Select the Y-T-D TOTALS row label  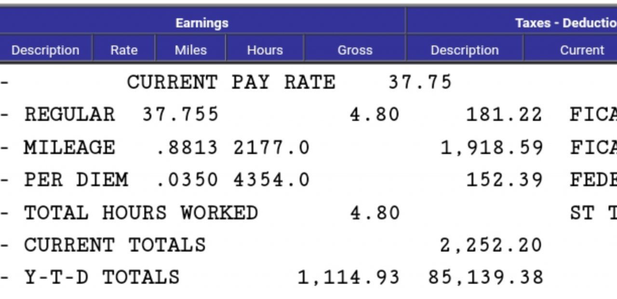(x=102, y=277)
